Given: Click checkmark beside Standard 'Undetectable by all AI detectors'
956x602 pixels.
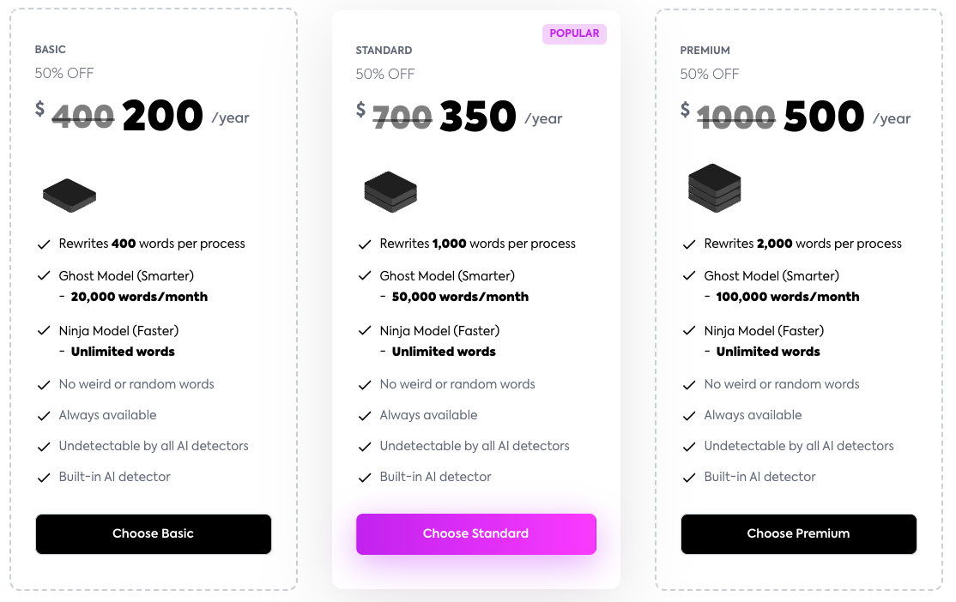Looking at the screenshot, I should click(365, 447).
